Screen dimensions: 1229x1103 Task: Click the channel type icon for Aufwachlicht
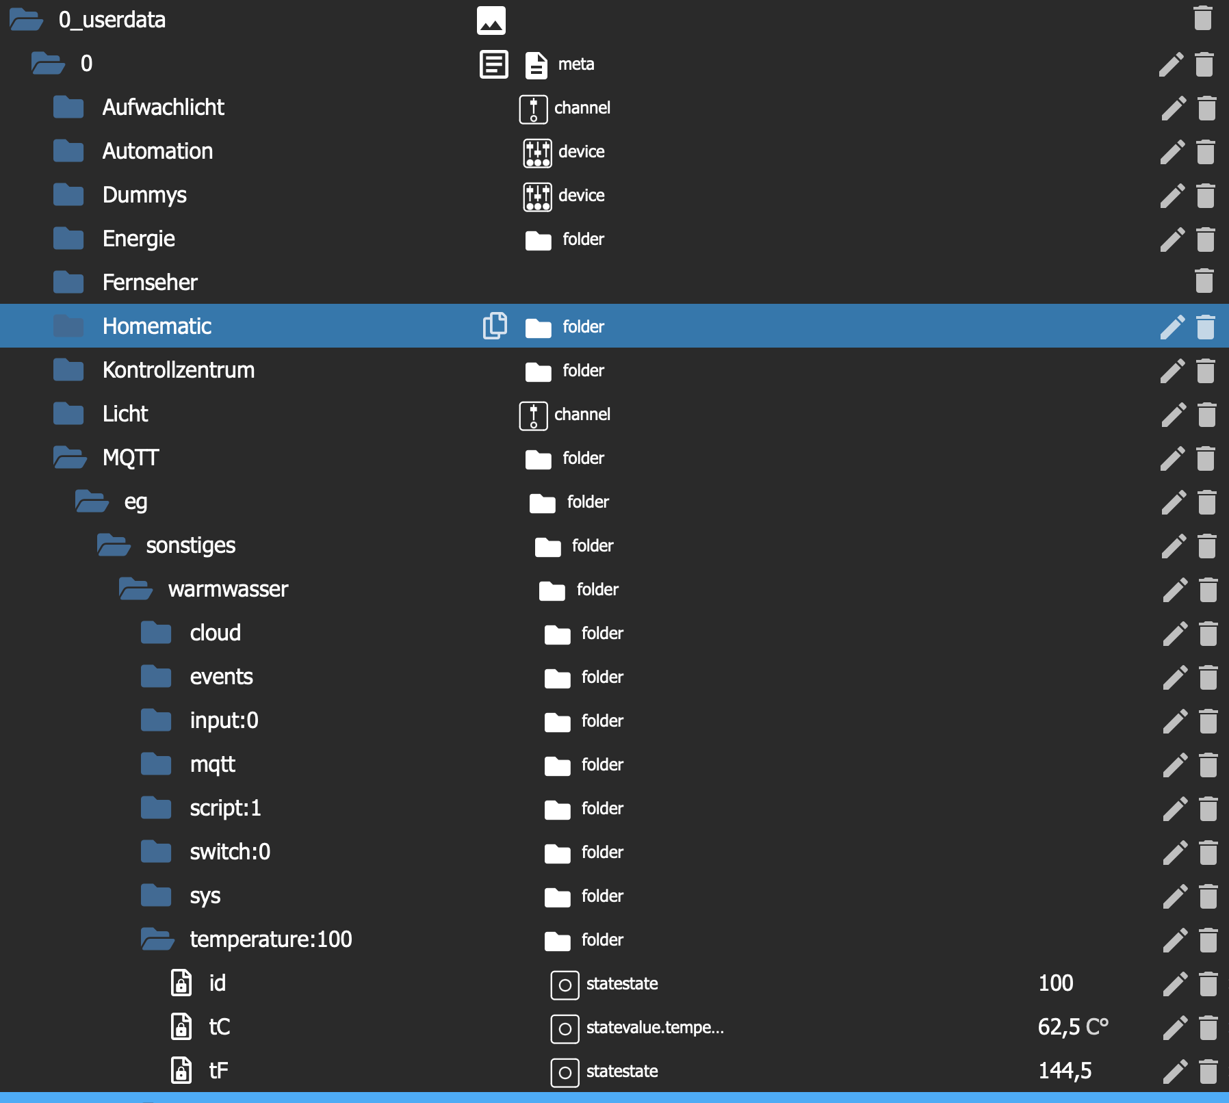tap(534, 109)
